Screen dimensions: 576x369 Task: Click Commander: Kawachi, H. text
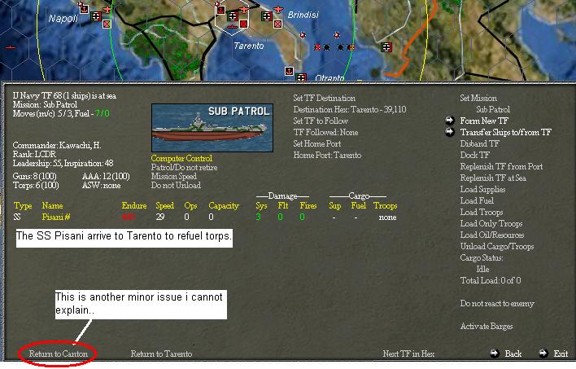click(x=57, y=145)
